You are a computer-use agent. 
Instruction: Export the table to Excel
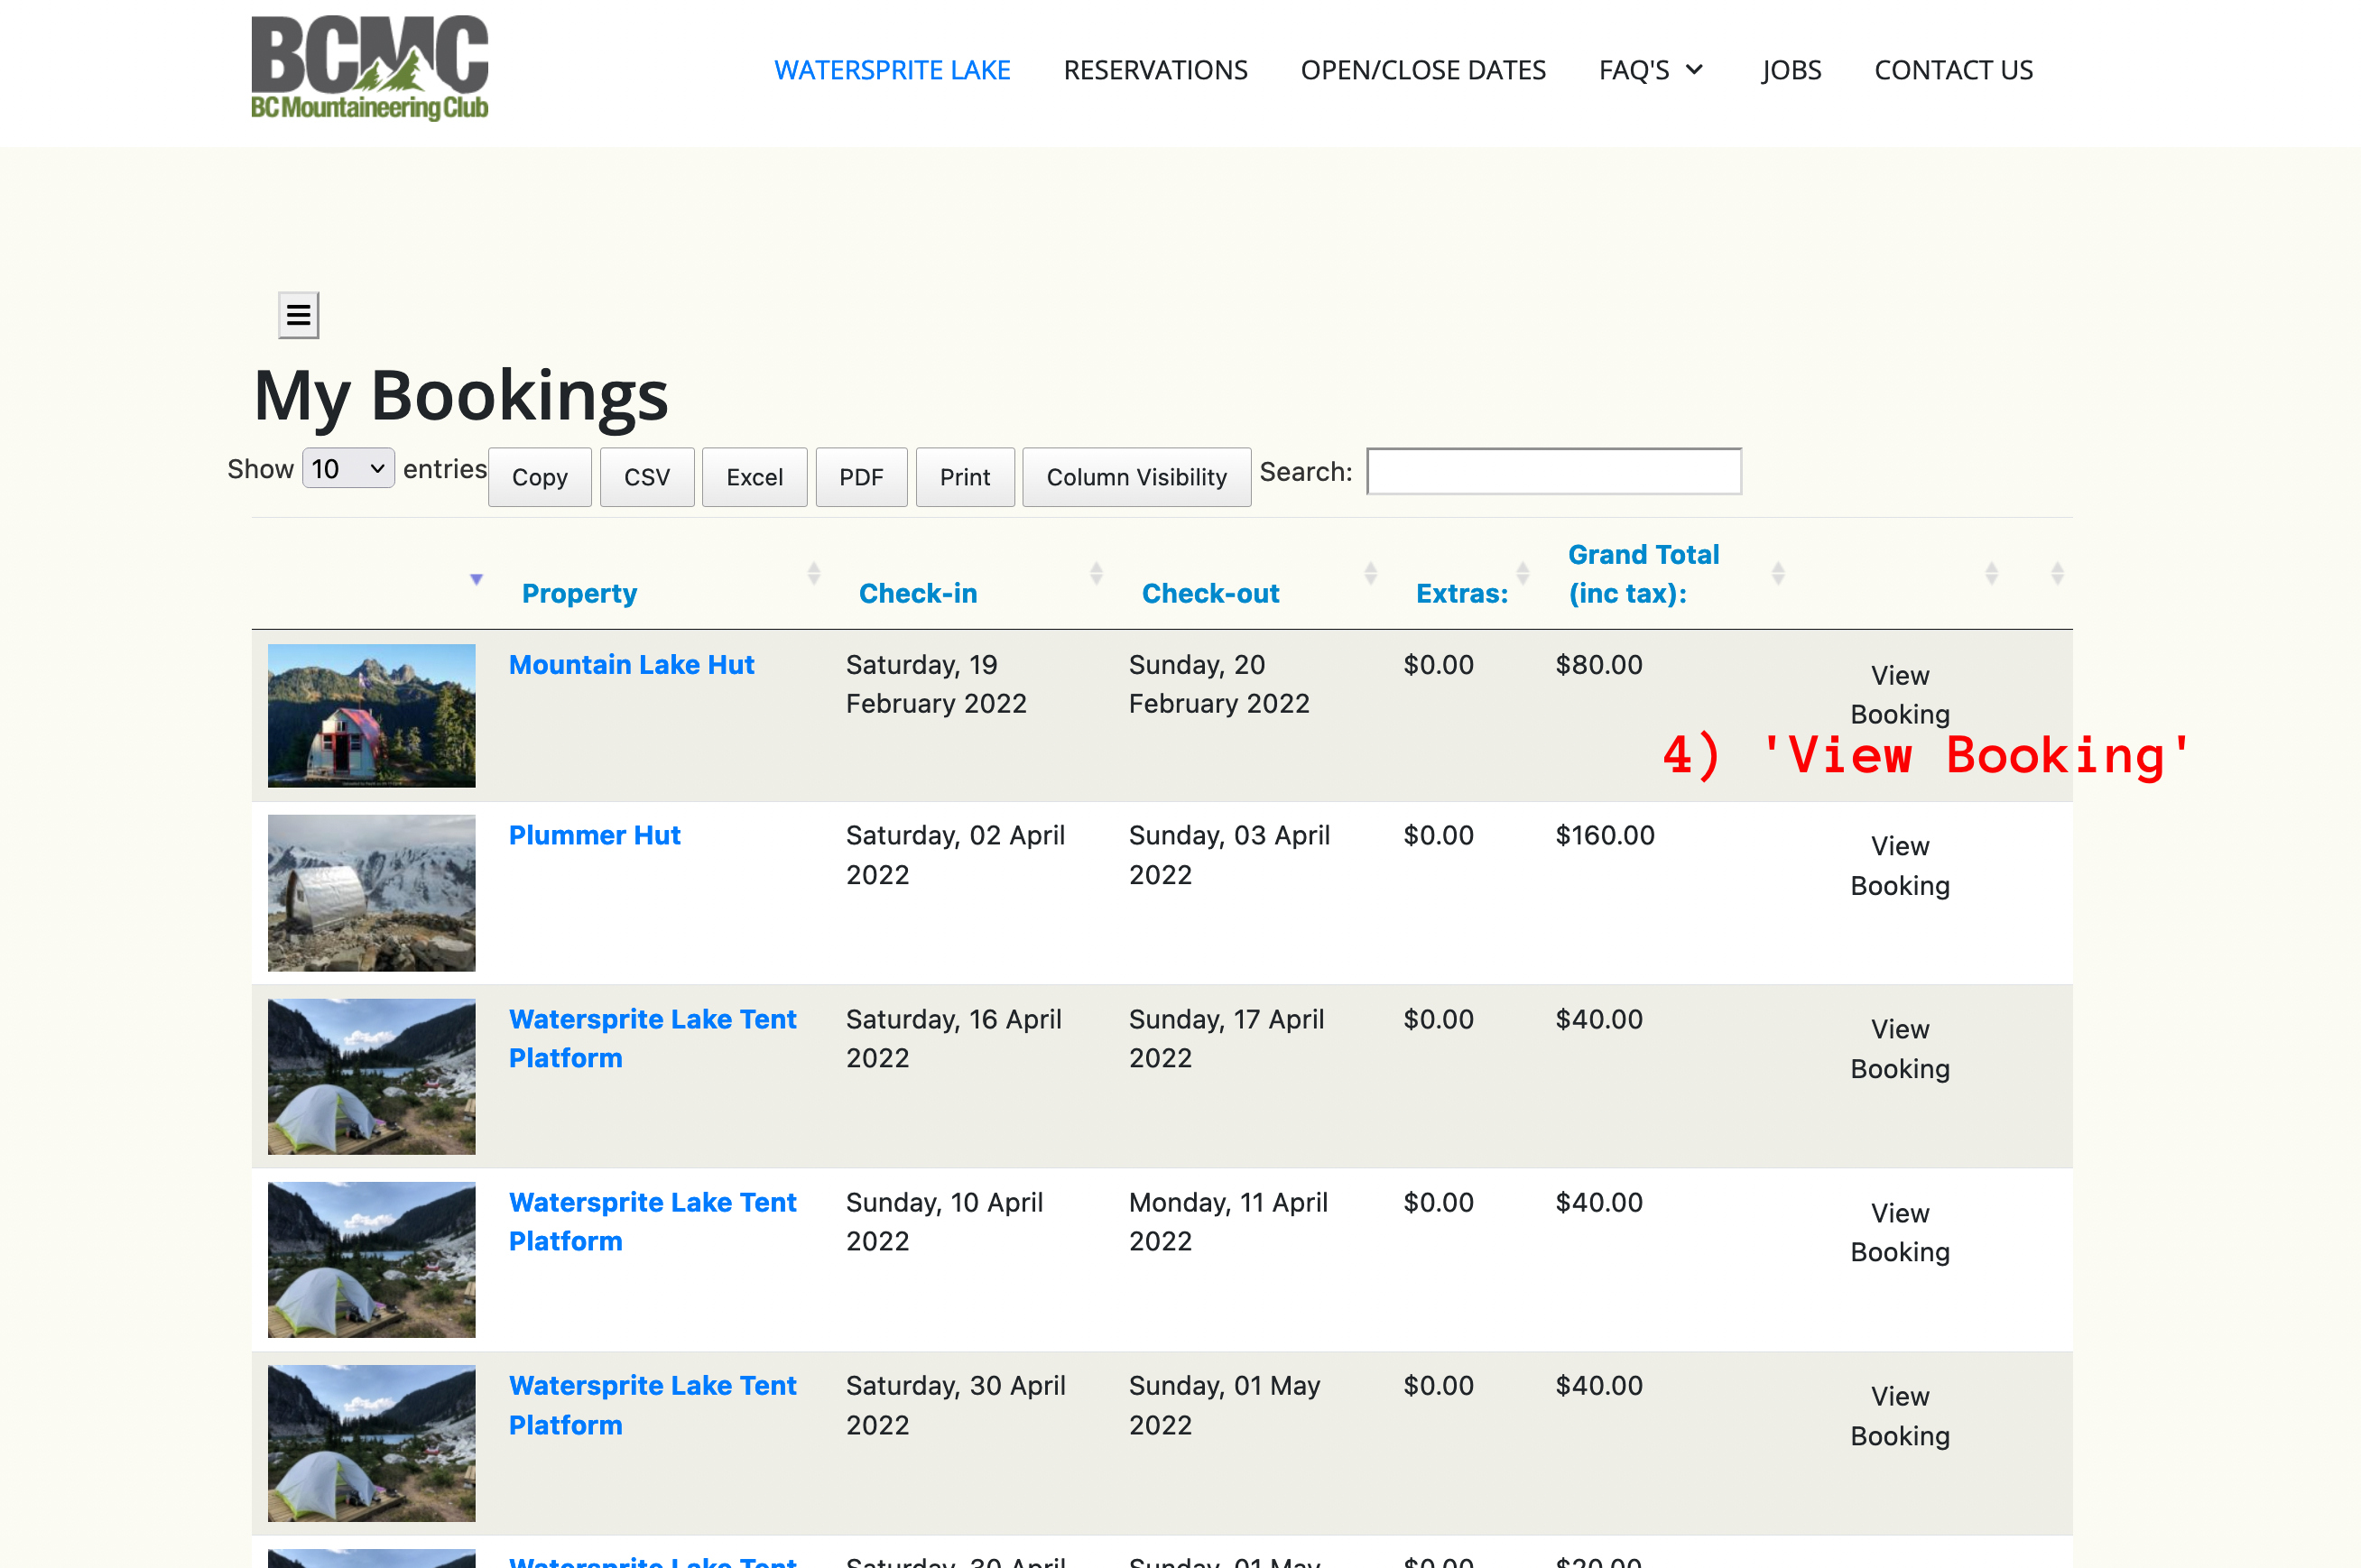[x=755, y=477]
